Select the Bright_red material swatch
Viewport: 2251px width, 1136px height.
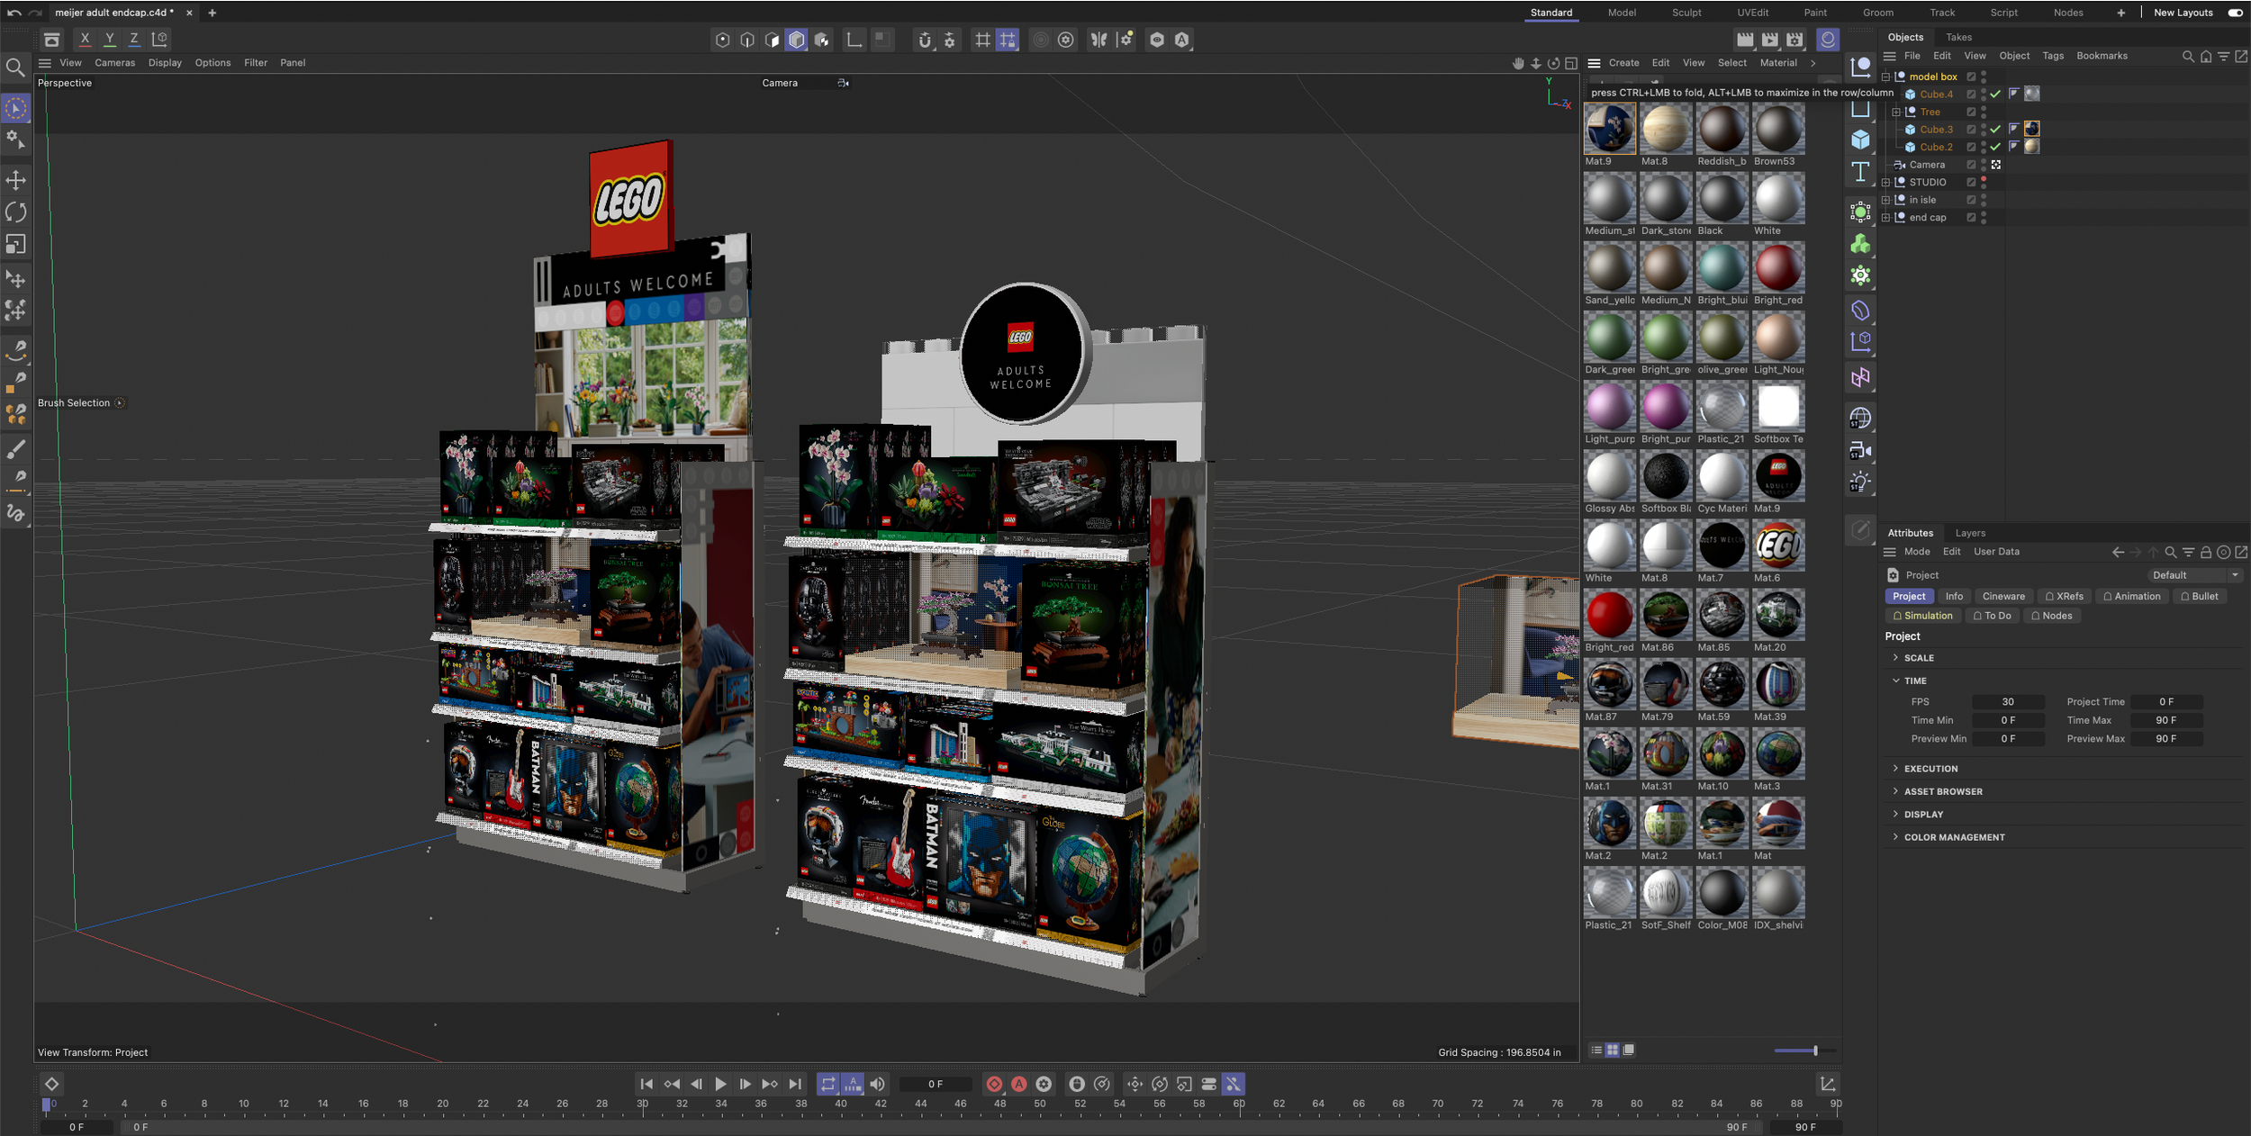click(1777, 268)
